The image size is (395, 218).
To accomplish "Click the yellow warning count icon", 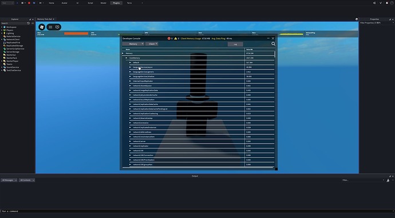I will [176, 38].
